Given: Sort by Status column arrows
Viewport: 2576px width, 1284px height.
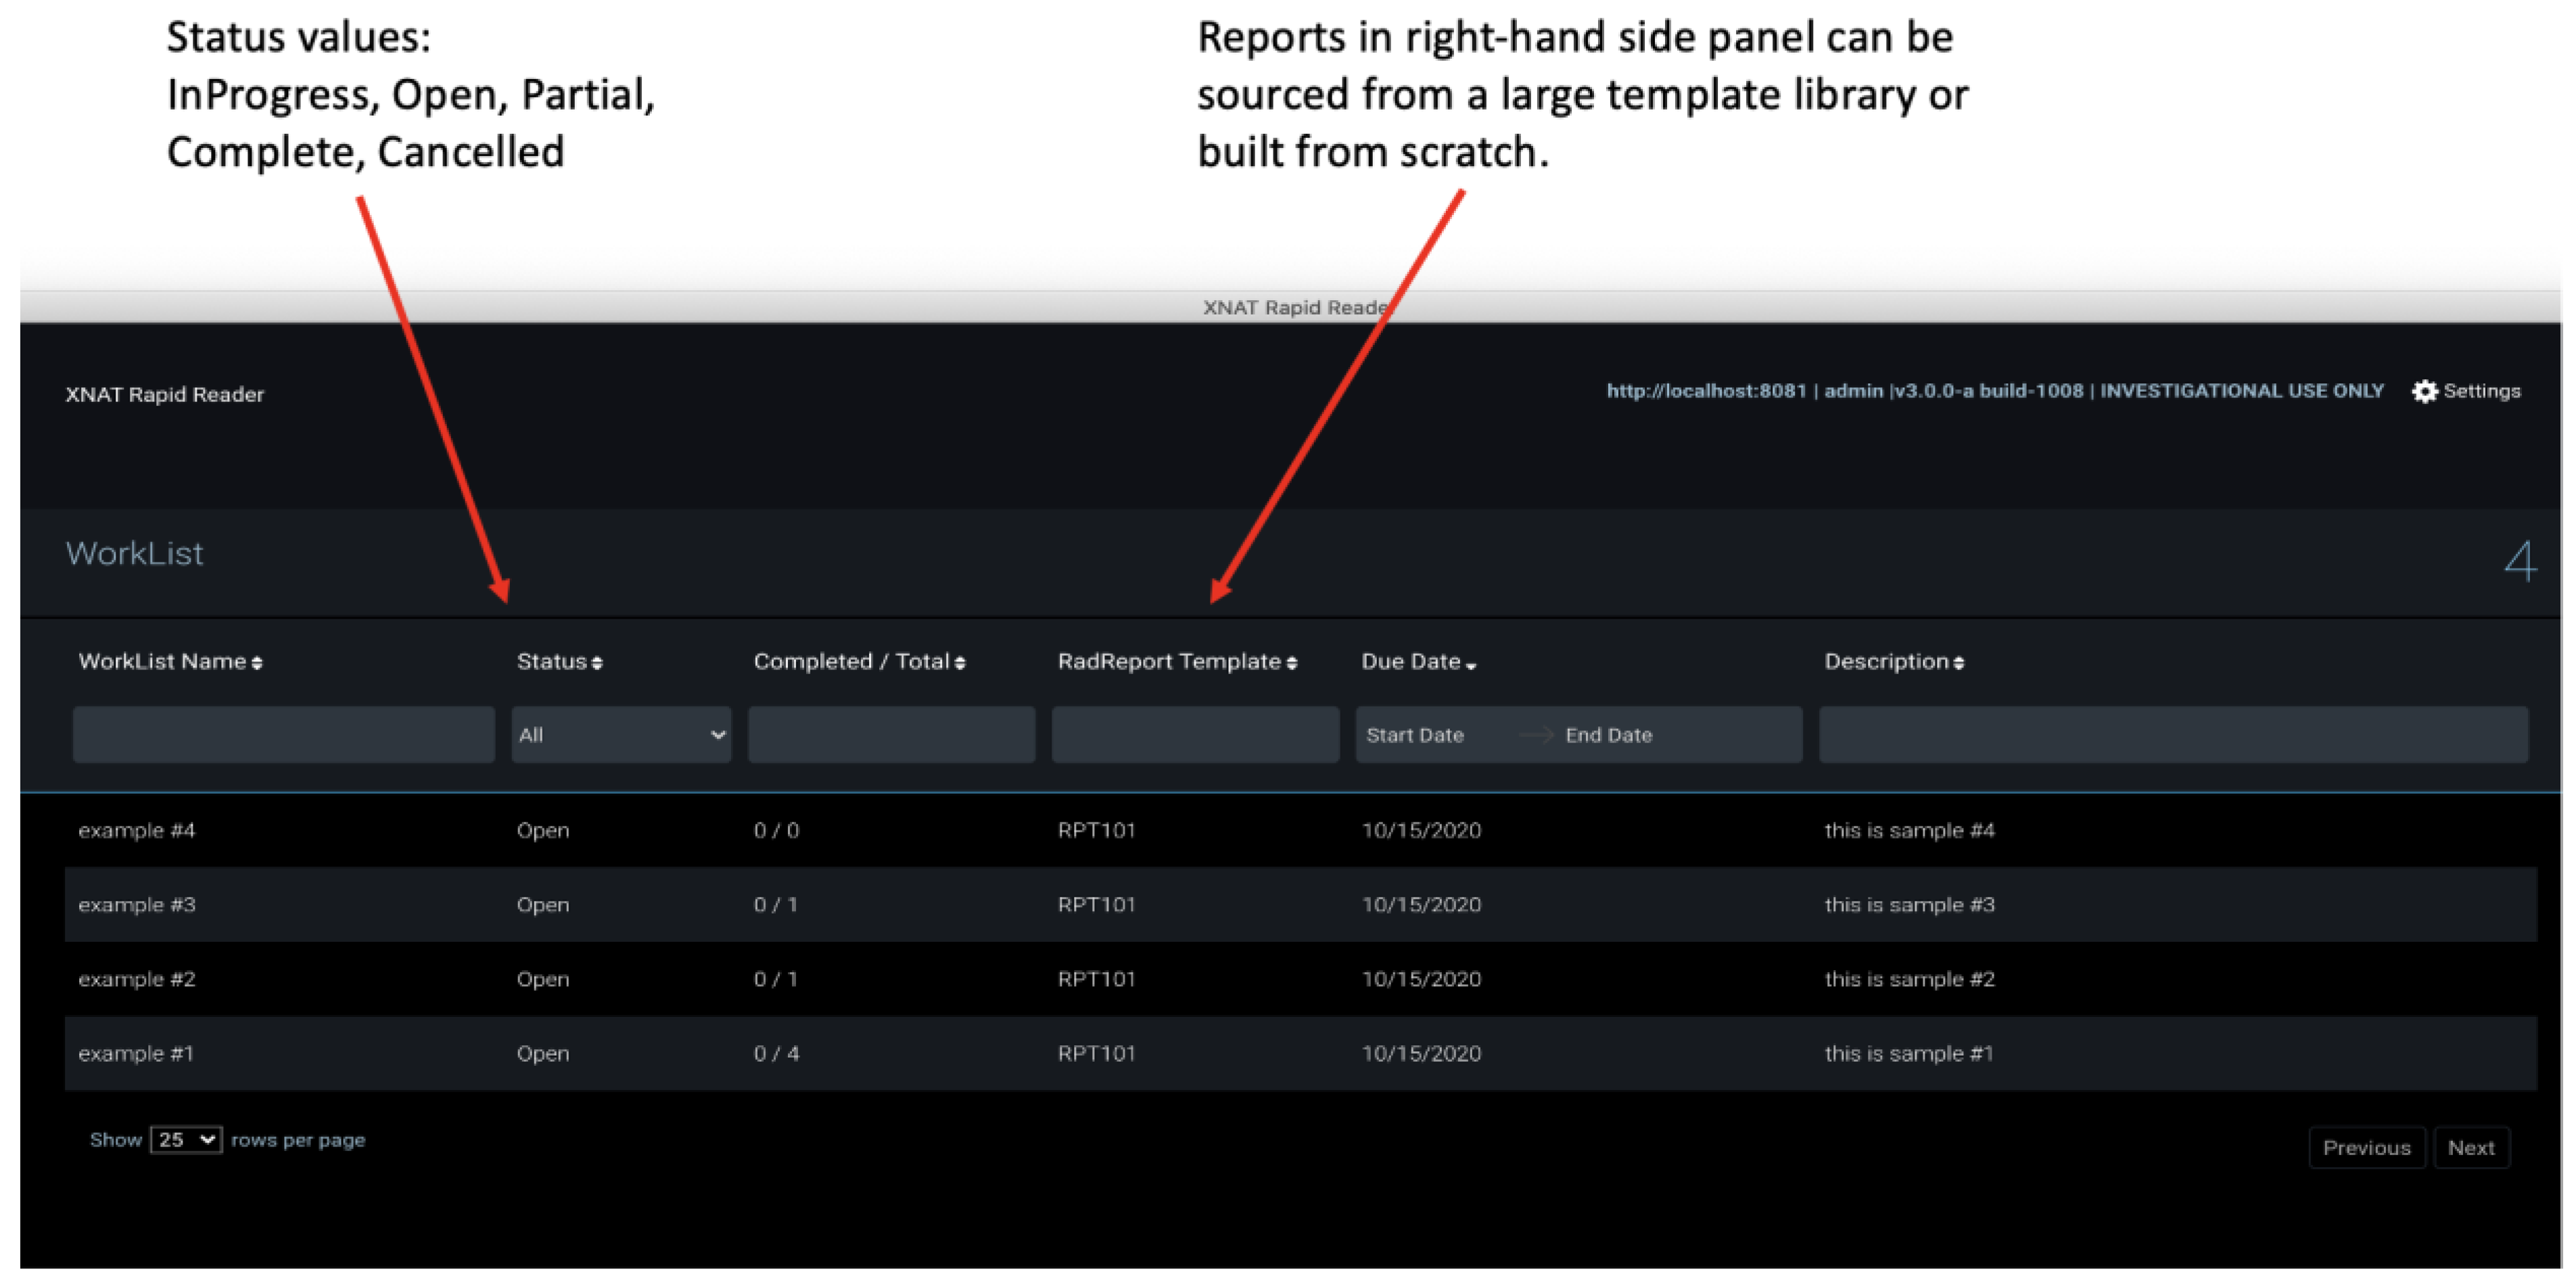Looking at the screenshot, I should [597, 663].
